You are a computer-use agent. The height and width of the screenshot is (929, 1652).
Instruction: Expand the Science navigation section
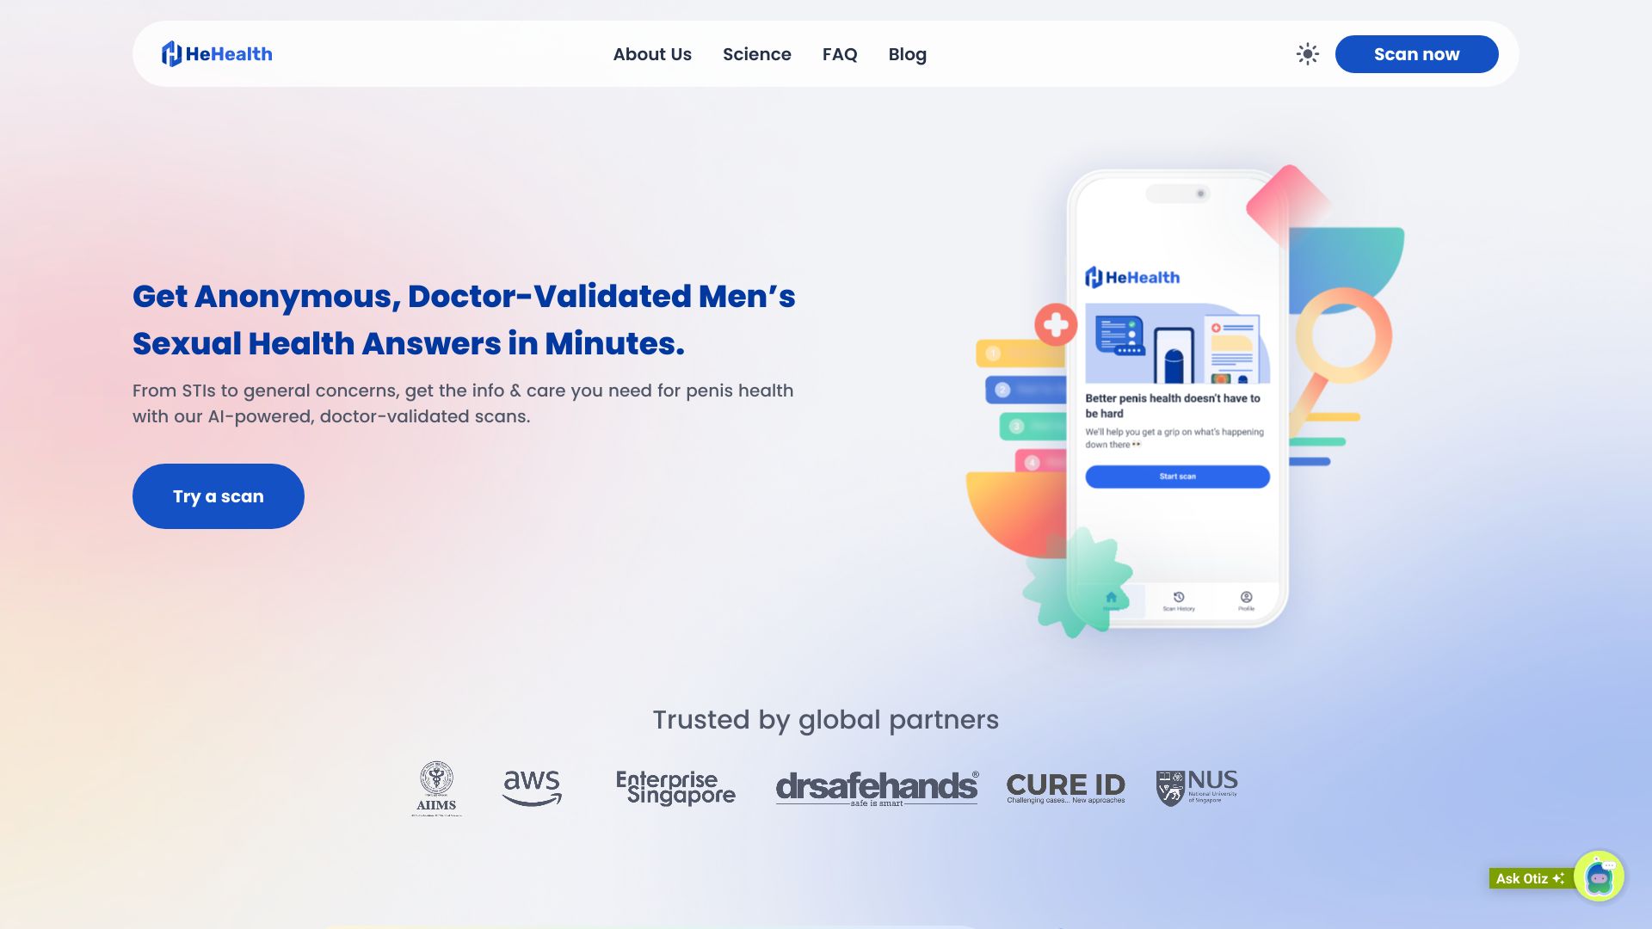point(757,53)
